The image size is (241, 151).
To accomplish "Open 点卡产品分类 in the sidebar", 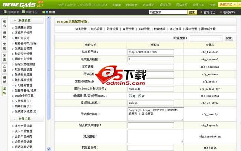I will [23, 126].
